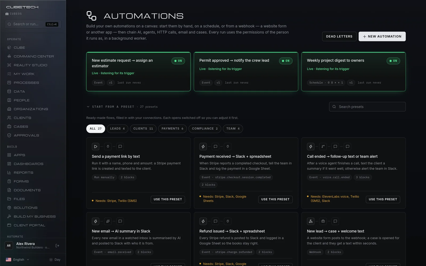Click the Data database icon
The height and width of the screenshot is (266, 426).
(x=9, y=92)
